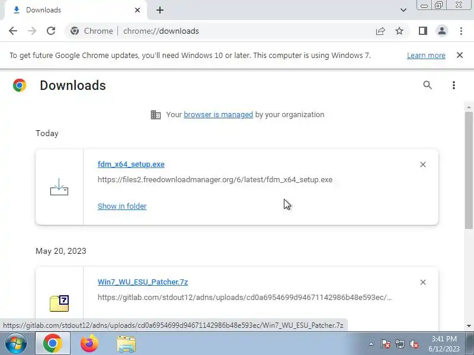Screen dimensions: 474x355
Task: Open the tab search chevron
Action: coord(403,10)
